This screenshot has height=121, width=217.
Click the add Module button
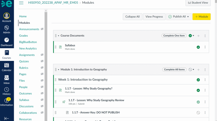201,17
